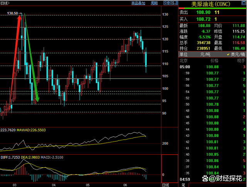
Task: Click the MACD:-2.5100 indicator label
Action: tap(52, 158)
